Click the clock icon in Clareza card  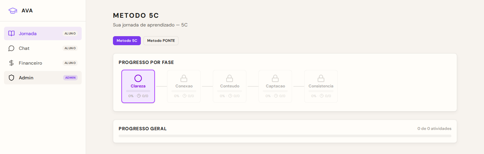click(139, 96)
